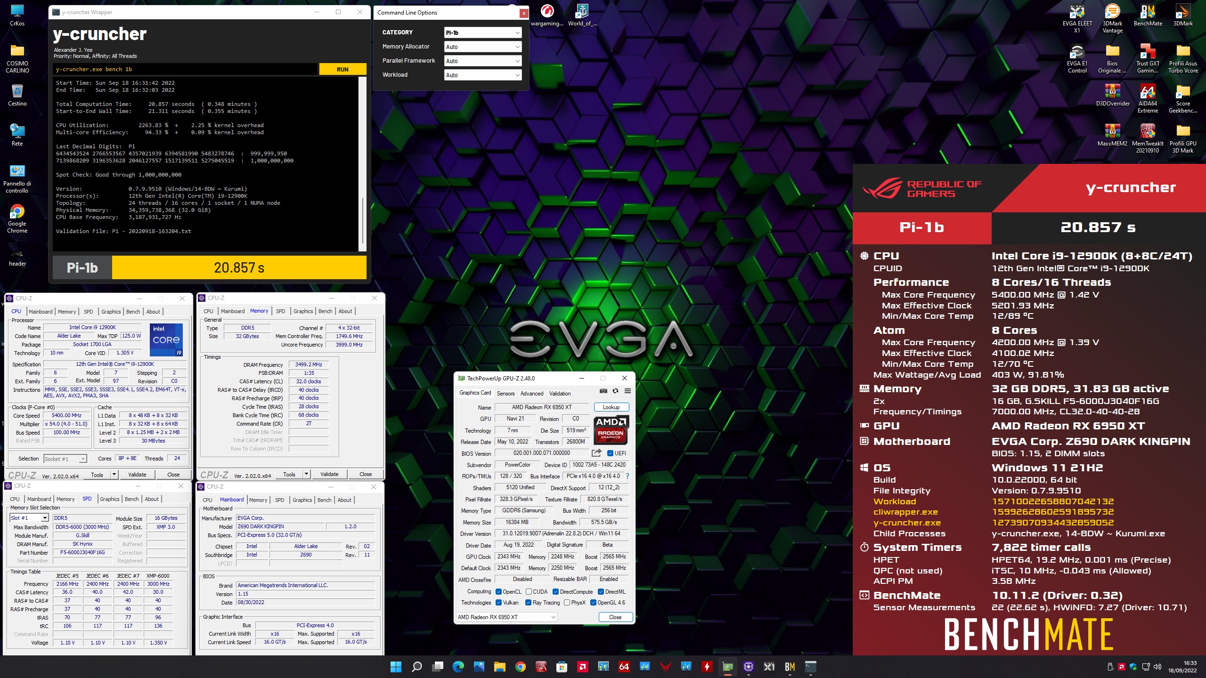Expand Tools arrow in CPU-Z CPU window
The image size is (1206, 678).
(x=114, y=475)
